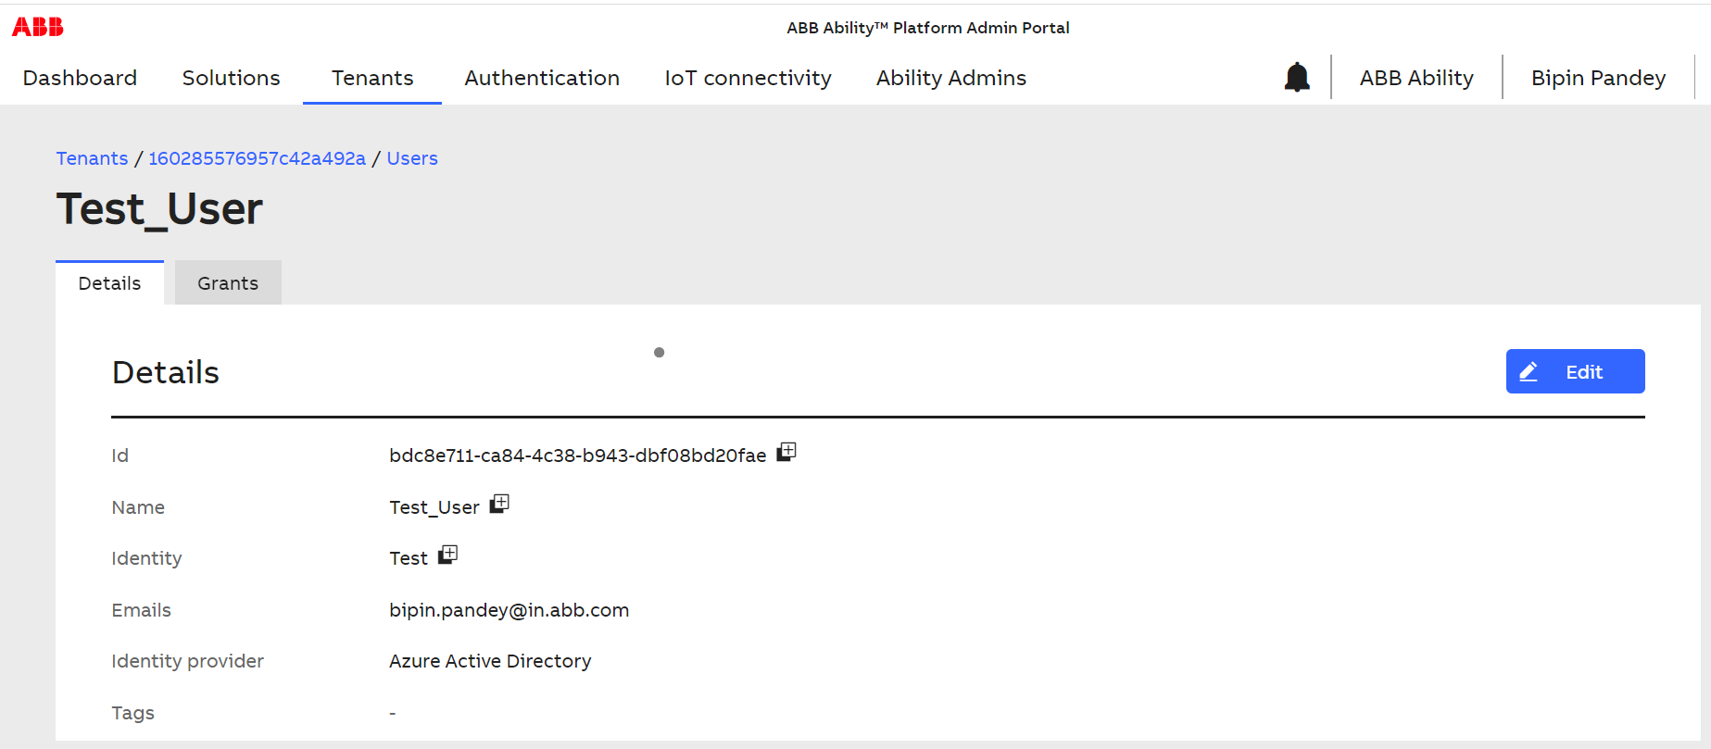Image resolution: width=1711 pixels, height=749 pixels.
Task: Open the Dashboard menu item
Action: [x=80, y=78]
